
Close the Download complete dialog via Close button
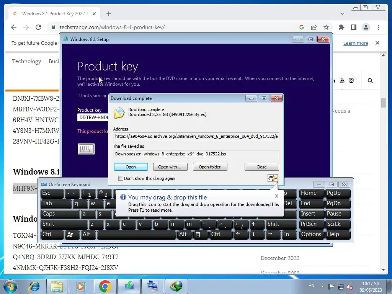261,167
